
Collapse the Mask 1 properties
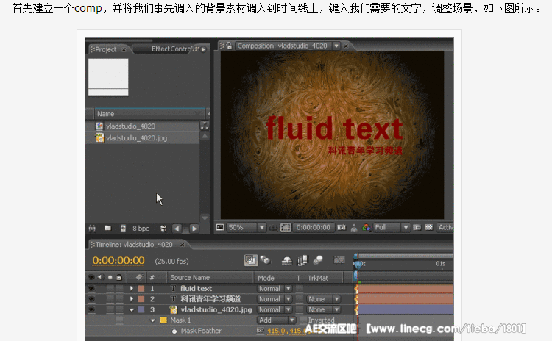(153, 320)
